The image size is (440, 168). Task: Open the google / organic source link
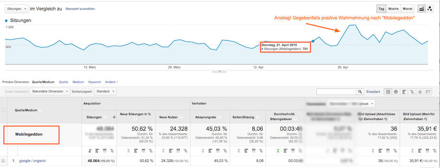pyautogui.click(x=32, y=161)
